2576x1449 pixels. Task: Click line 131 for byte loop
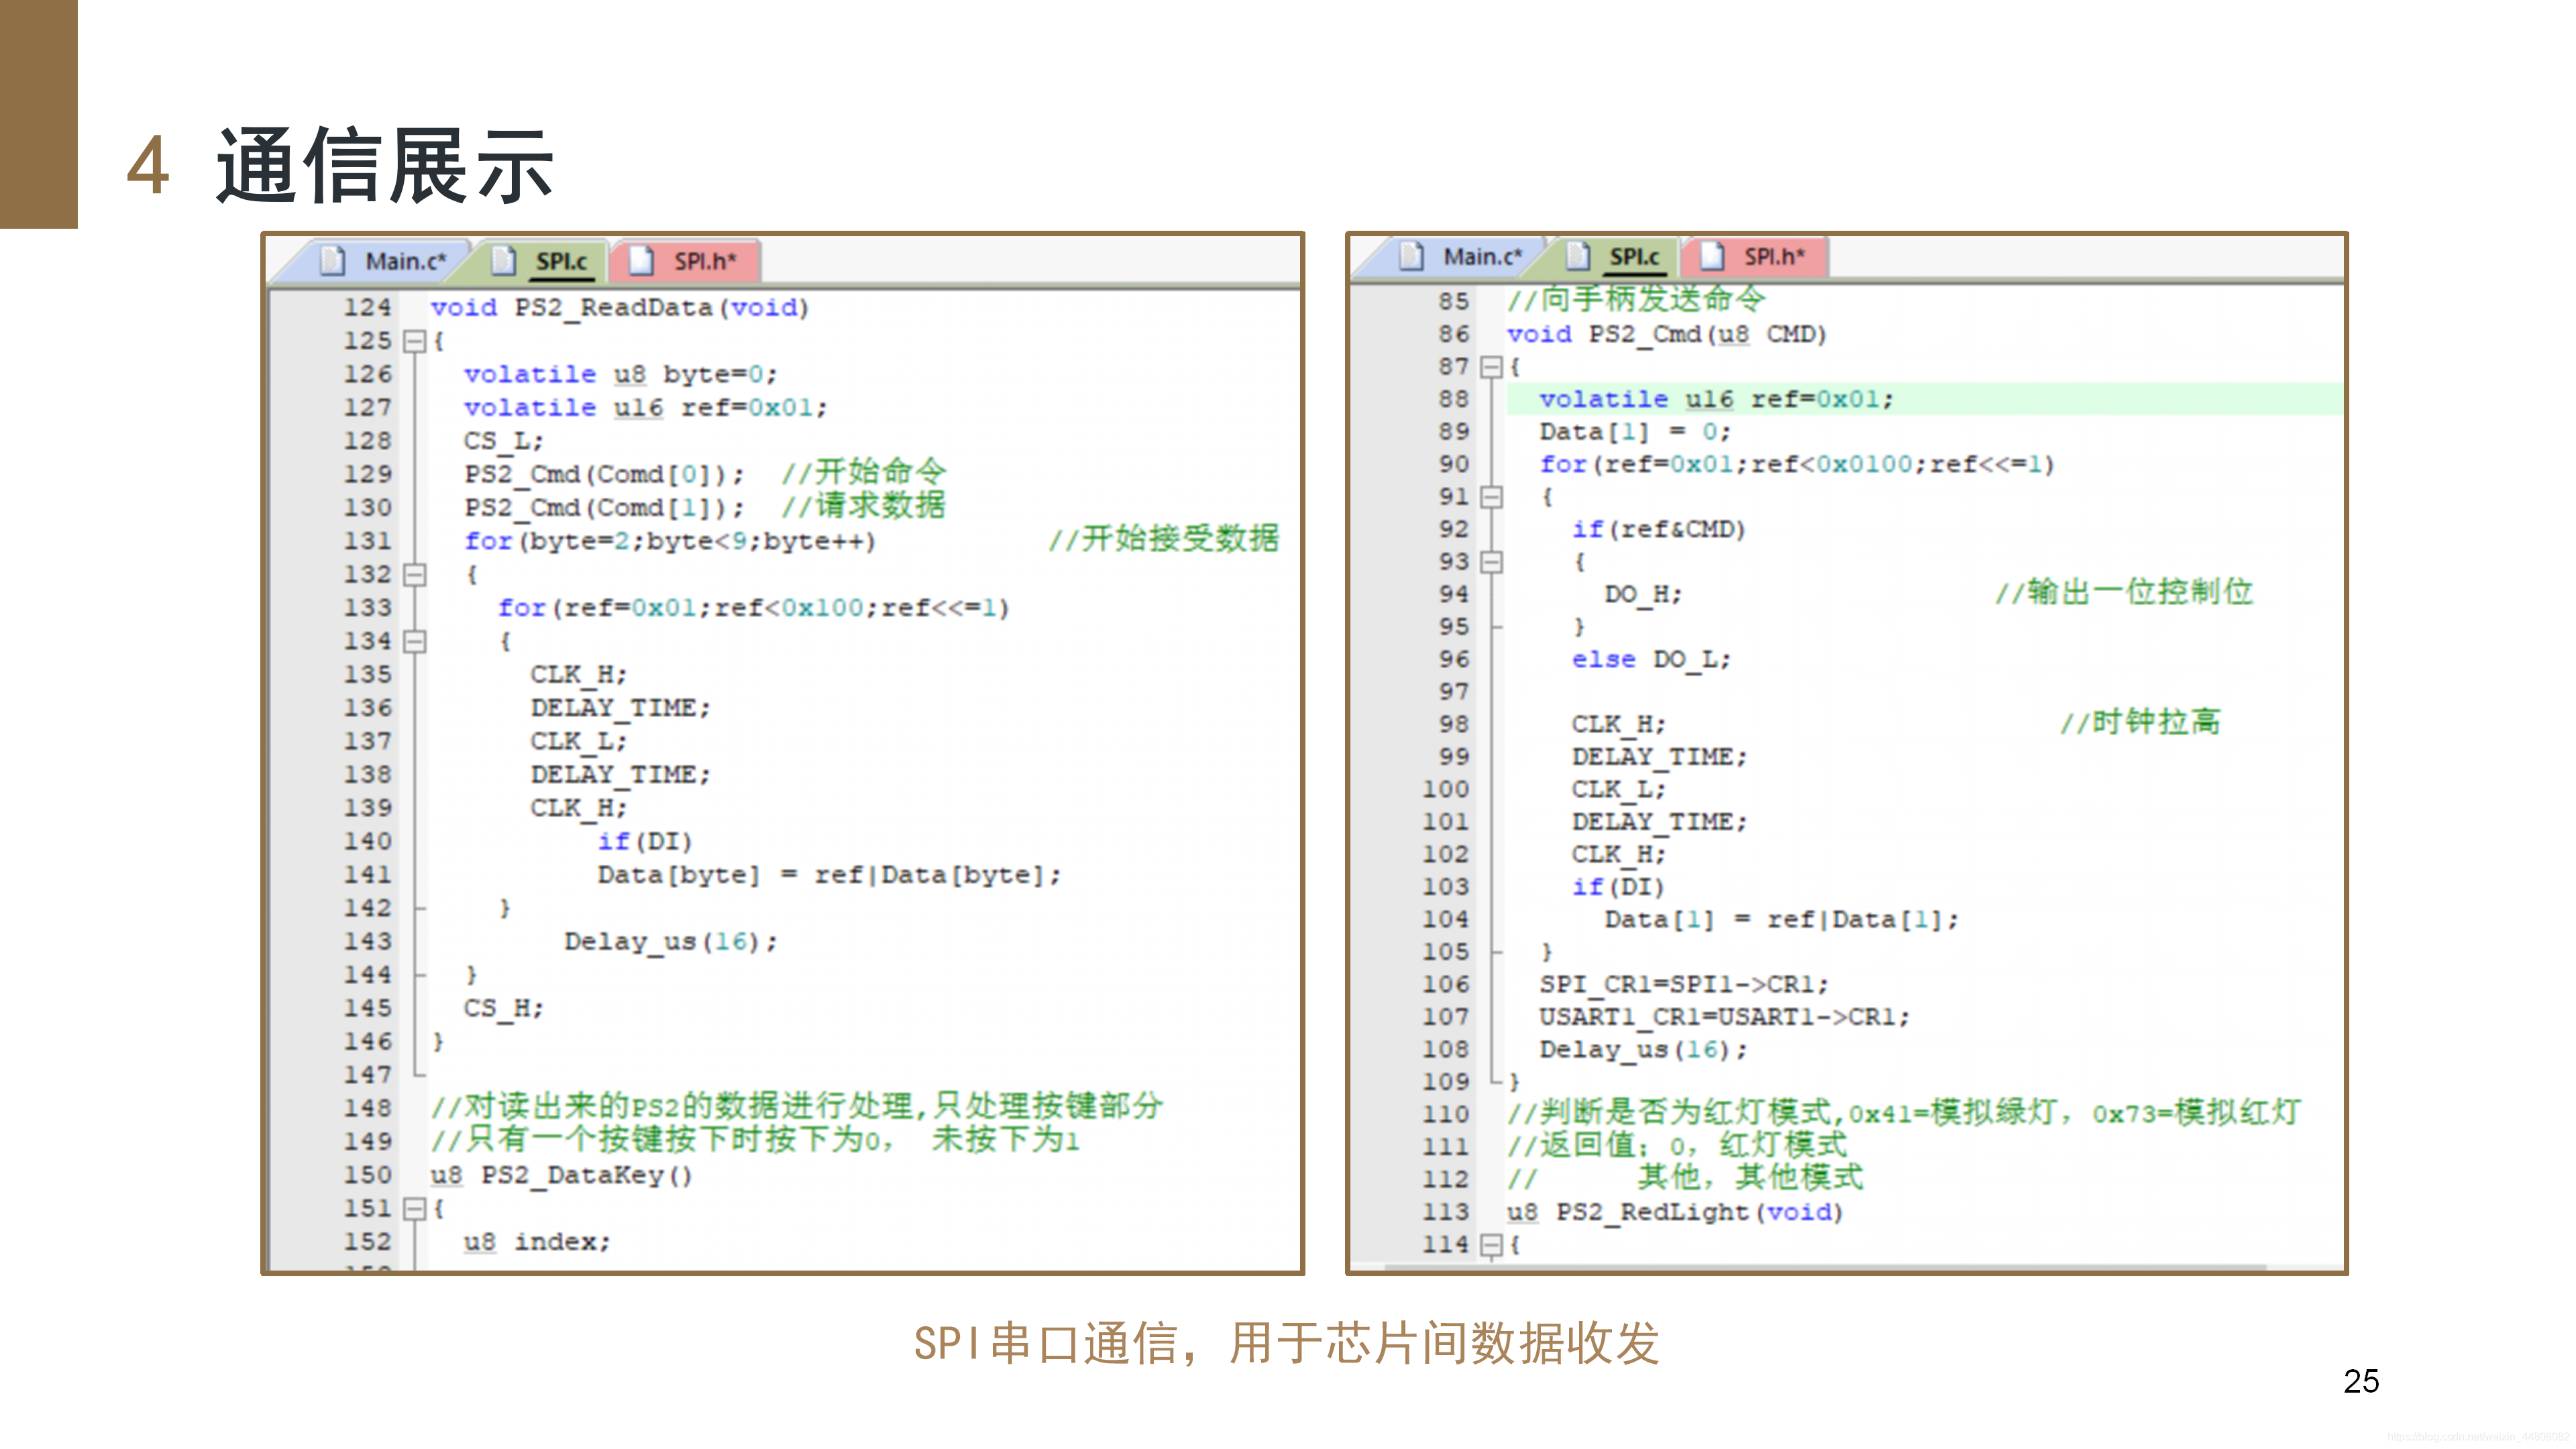(670, 541)
